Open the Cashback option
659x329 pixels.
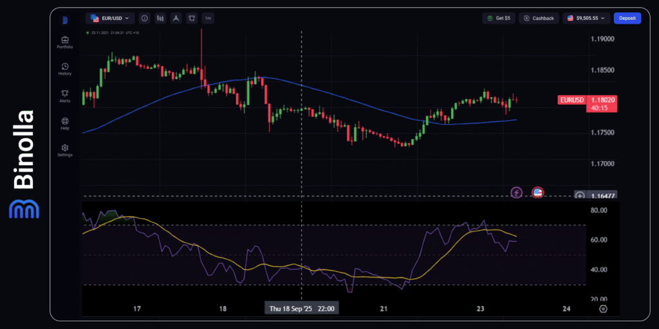539,19
